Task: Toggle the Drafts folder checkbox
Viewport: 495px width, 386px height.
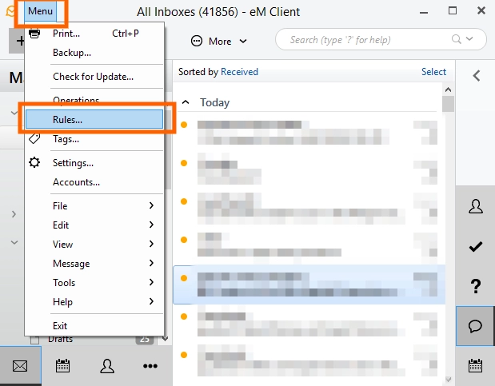Action: [34, 340]
